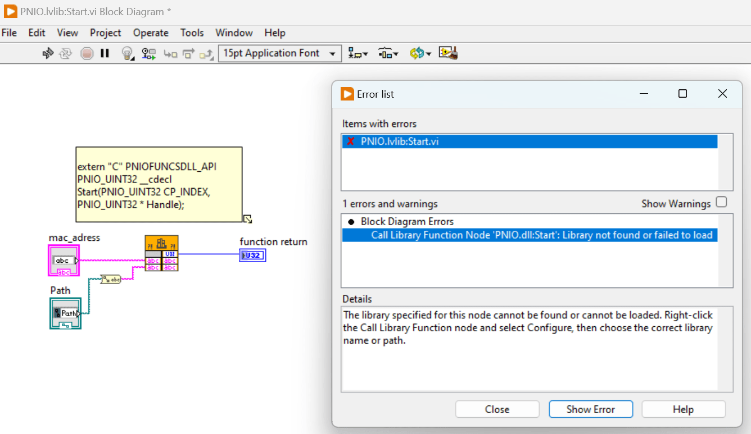Open the Operate menu
This screenshot has height=434, width=751.
click(151, 33)
